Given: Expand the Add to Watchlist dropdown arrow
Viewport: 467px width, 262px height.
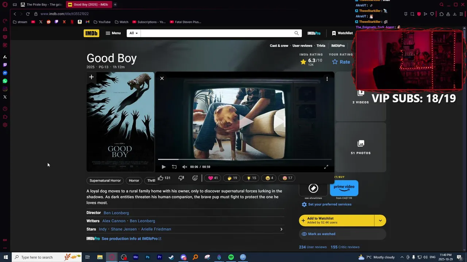Looking at the screenshot, I should [x=380, y=220].
